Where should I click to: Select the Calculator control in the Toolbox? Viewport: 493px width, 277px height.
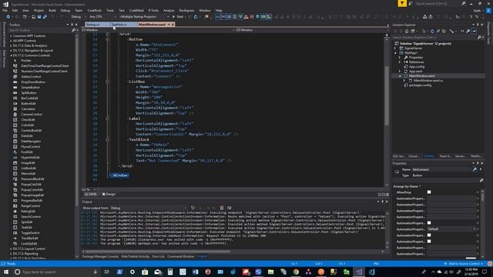click(28, 109)
